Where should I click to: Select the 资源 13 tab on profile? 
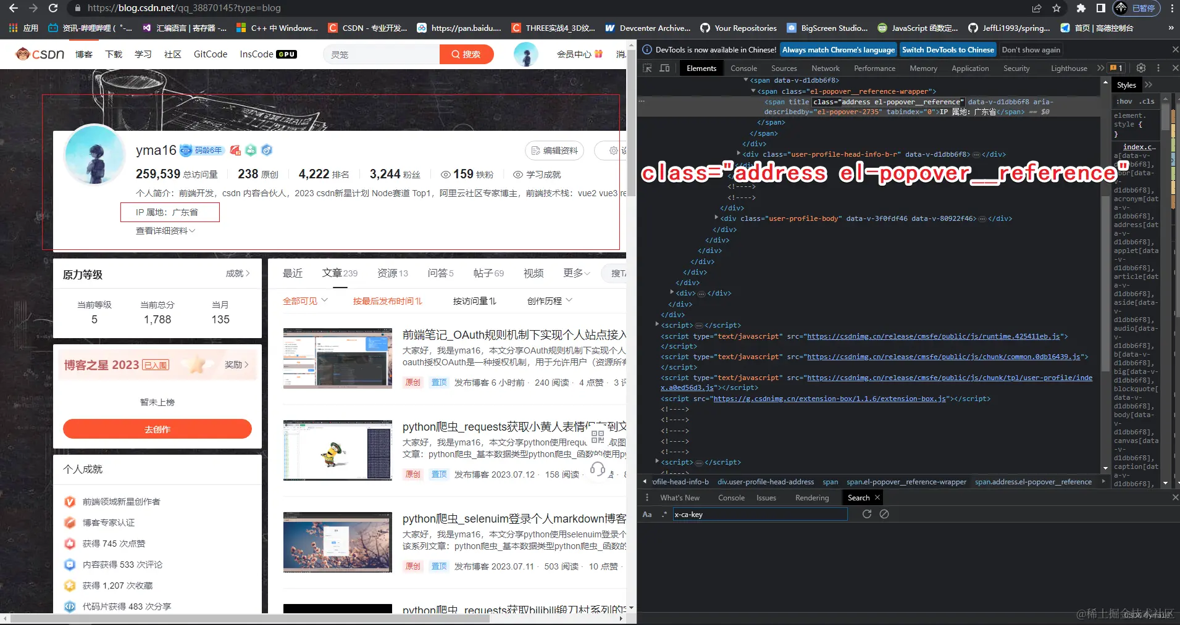[393, 273]
